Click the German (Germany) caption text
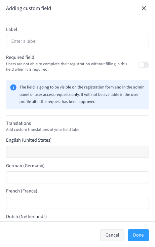Viewport: 155px width, 247px height. pos(25,166)
